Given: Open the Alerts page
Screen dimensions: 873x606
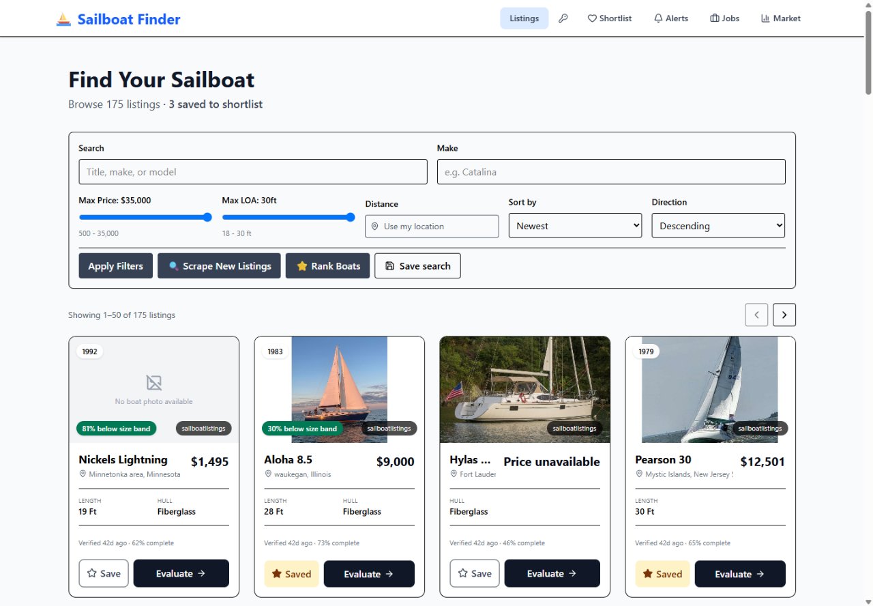Looking at the screenshot, I should pos(671,18).
